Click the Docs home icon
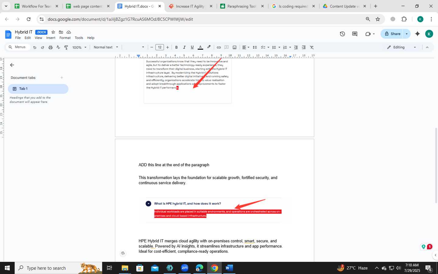 [8, 34]
